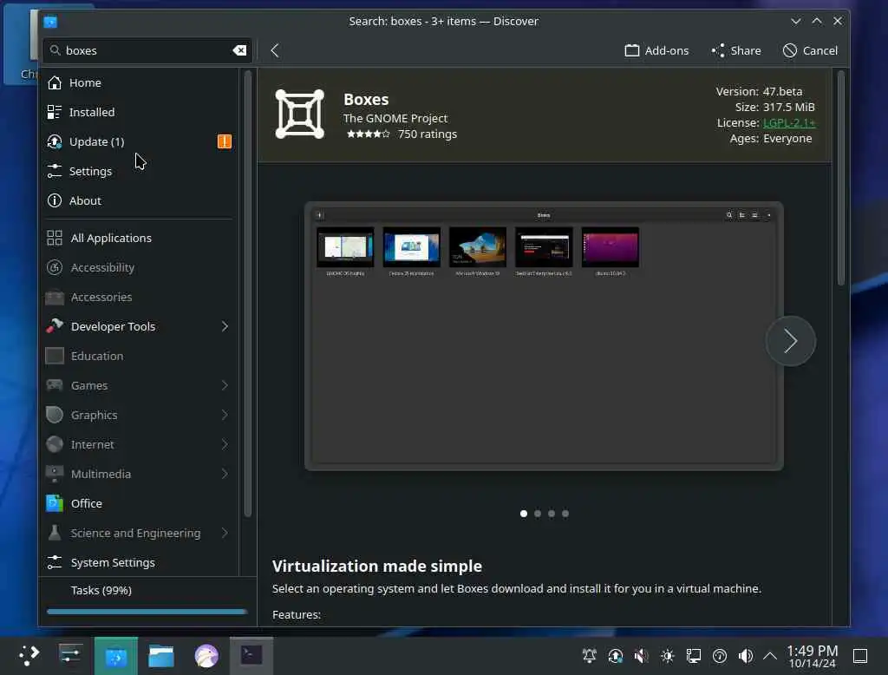Open the file manager from taskbar

160,656
